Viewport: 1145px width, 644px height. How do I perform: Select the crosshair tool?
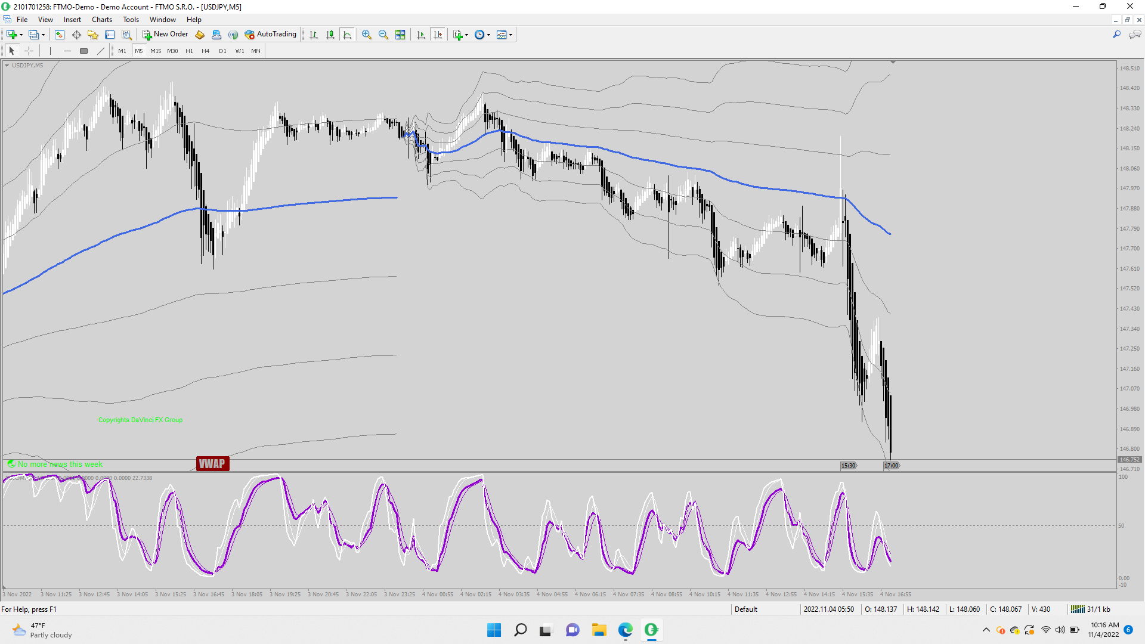pos(29,51)
